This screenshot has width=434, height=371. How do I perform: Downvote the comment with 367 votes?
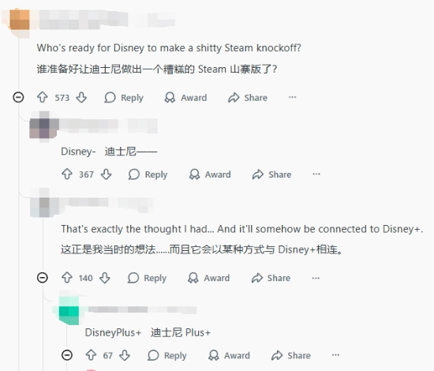coord(106,174)
